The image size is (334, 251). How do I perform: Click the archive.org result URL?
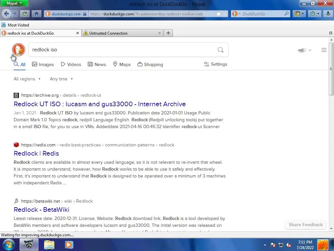[x=61, y=95]
